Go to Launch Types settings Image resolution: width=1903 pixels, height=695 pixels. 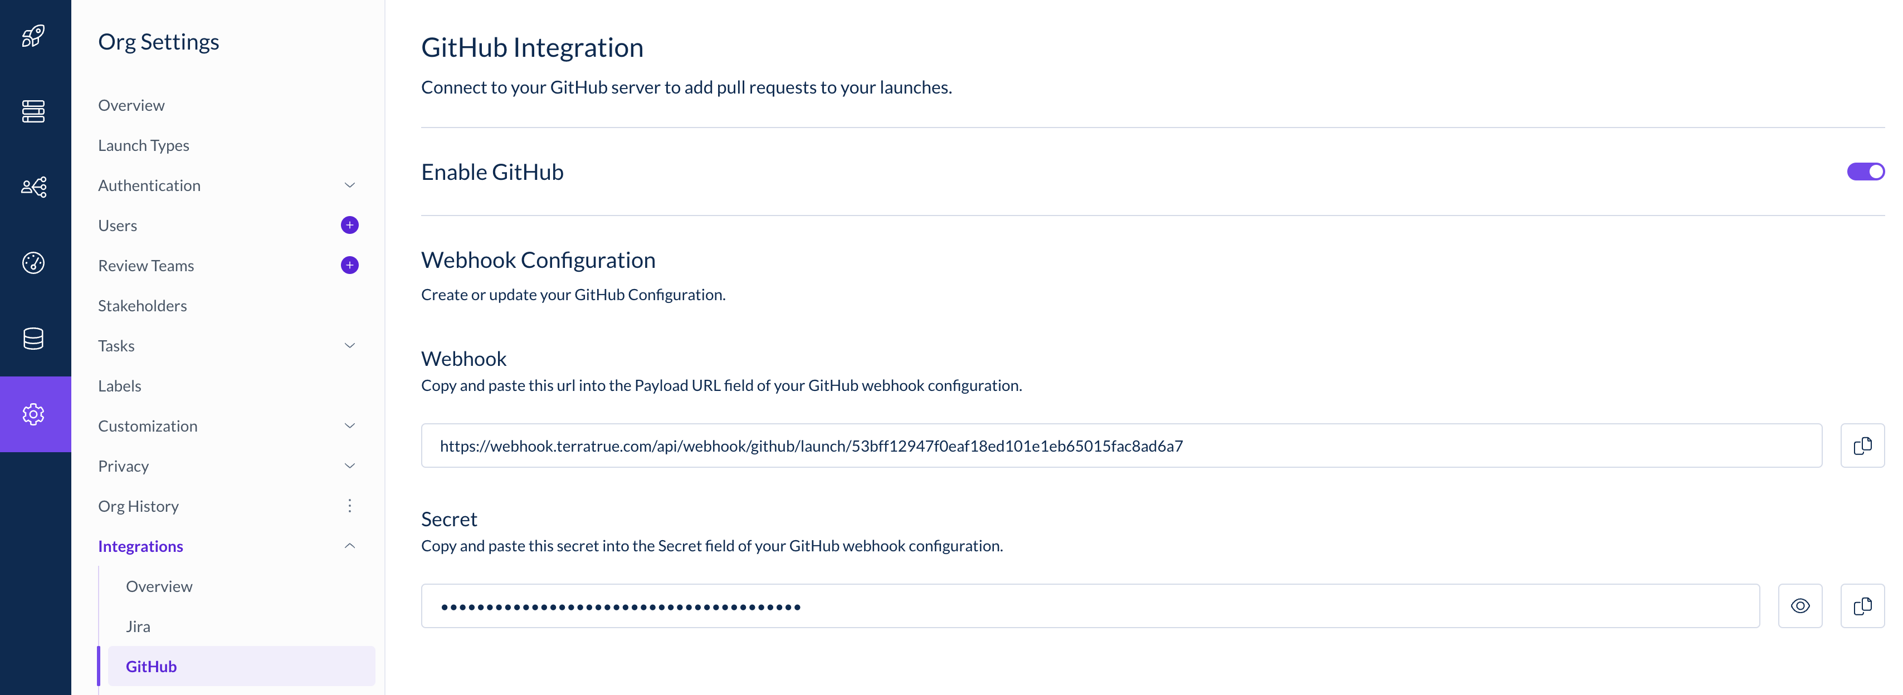[143, 145]
